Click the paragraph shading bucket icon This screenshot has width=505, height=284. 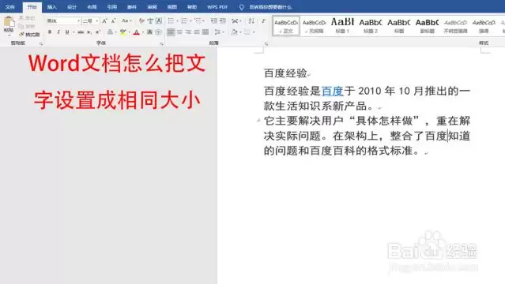click(x=234, y=32)
